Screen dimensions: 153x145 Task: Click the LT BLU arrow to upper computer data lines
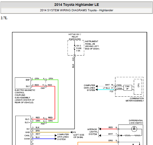pos(97,90)
